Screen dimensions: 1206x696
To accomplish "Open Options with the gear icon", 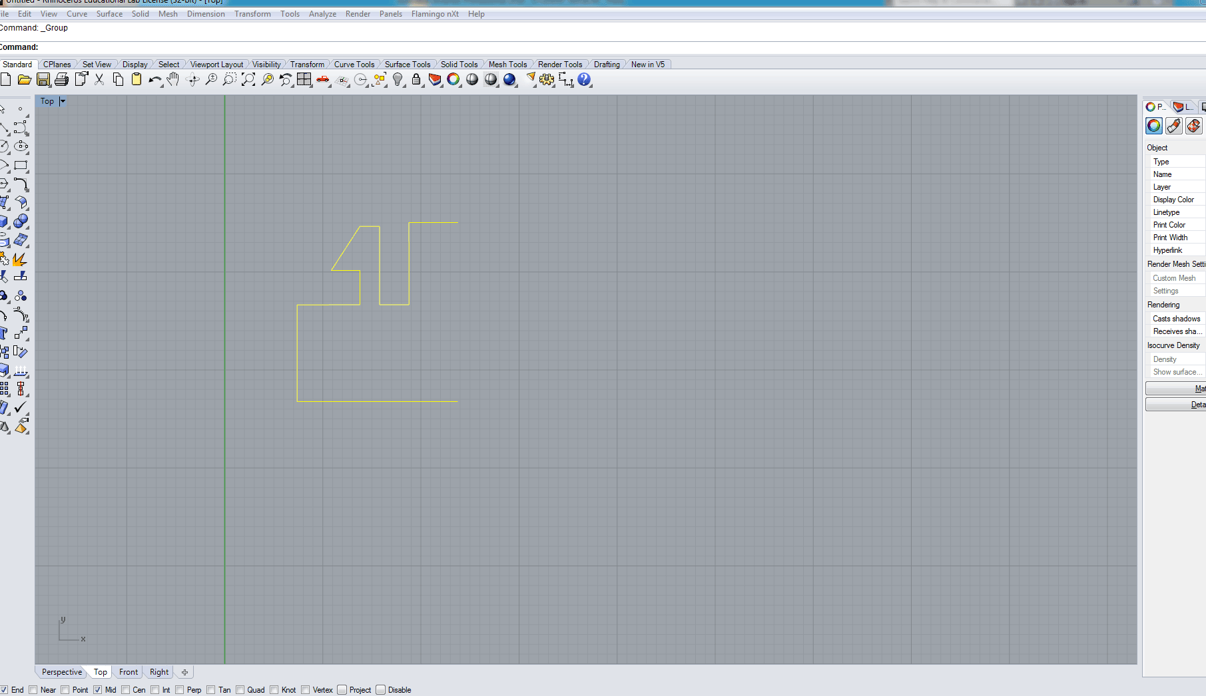I will click(547, 80).
